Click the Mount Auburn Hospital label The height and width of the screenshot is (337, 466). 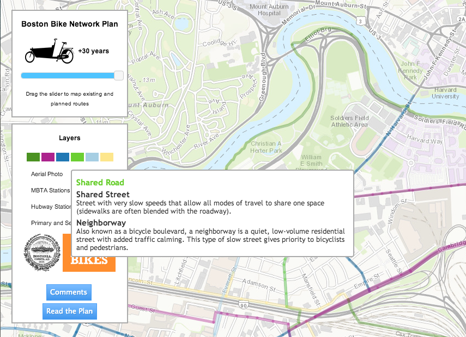click(x=269, y=10)
